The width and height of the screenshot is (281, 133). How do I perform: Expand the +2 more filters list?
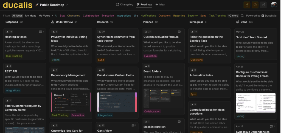pyautogui.click(x=233, y=16)
